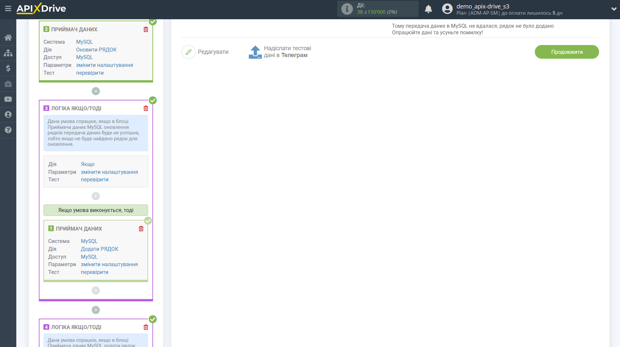Open the home icon in sidebar
Screen dimensions: 620x347
click(x=8, y=38)
